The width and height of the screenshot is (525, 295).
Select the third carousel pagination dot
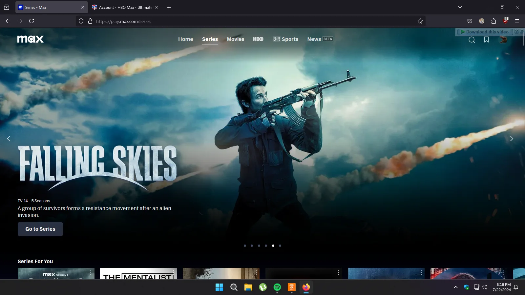(x=259, y=246)
